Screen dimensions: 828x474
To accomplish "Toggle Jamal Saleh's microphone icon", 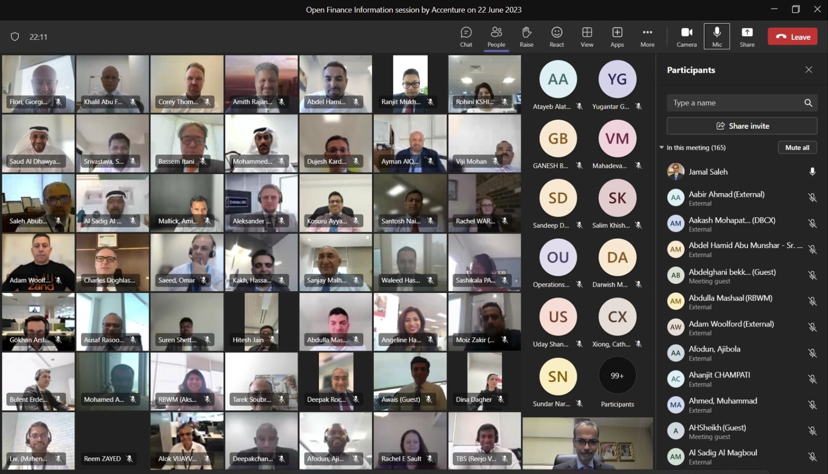I will [x=812, y=172].
